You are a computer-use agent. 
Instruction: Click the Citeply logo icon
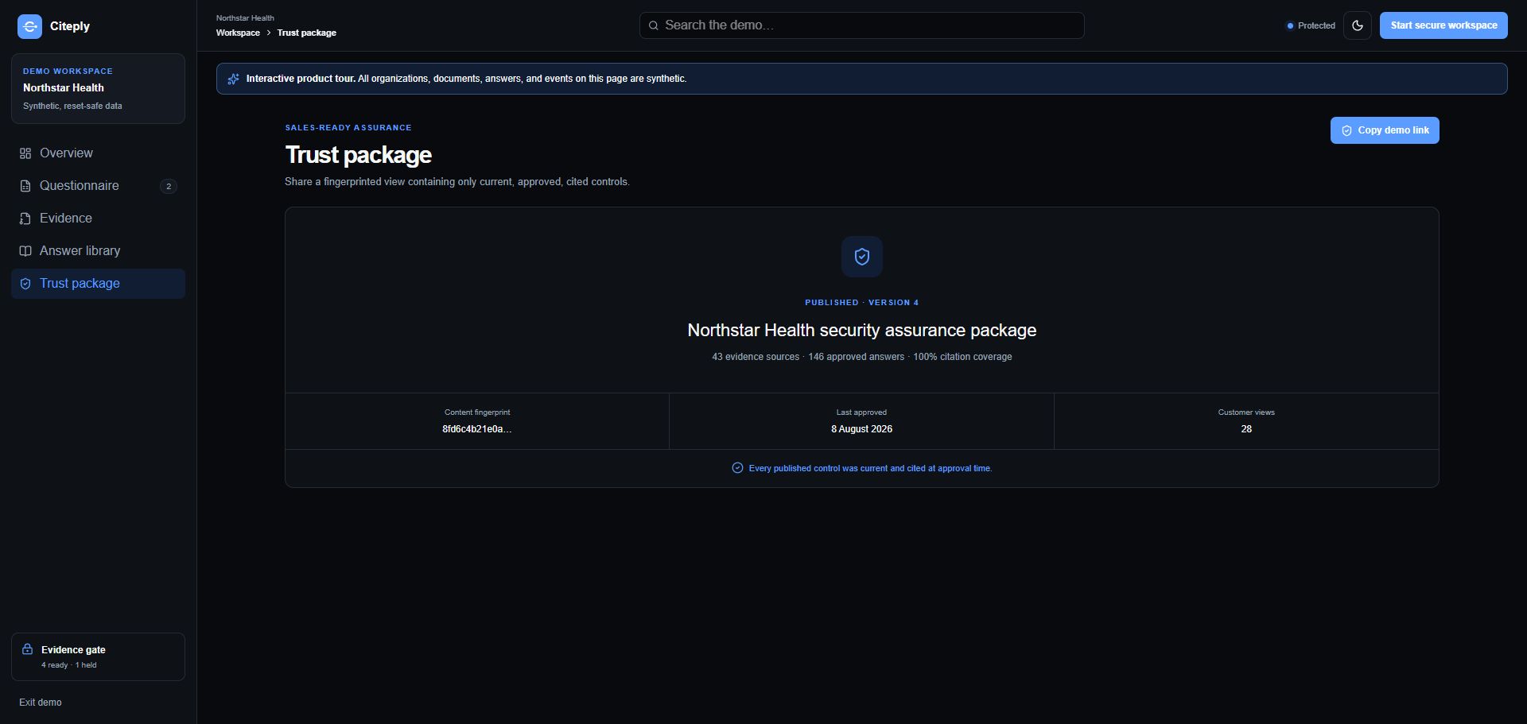pos(29,26)
